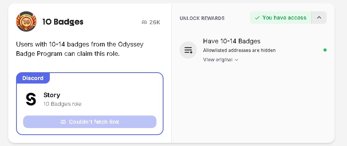Click the members icon next to 26K

coord(144,22)
